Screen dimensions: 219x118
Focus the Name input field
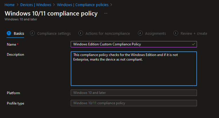(134, 44)
